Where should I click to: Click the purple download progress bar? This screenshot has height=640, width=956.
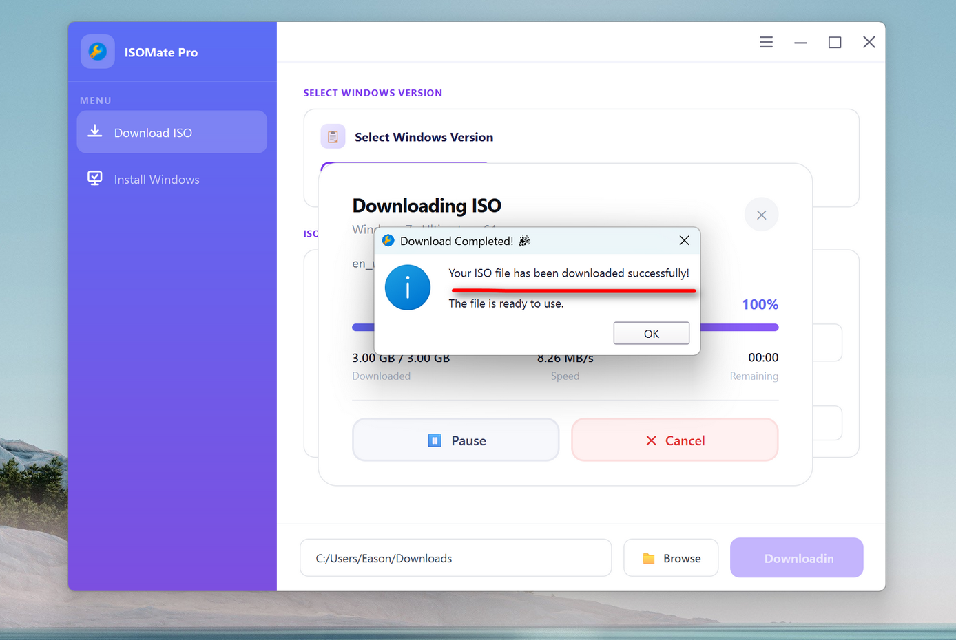[x=738, y=328]
